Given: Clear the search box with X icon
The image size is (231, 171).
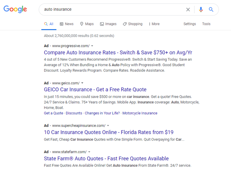Looking at the screenshot, I should (x=188, y=10).
